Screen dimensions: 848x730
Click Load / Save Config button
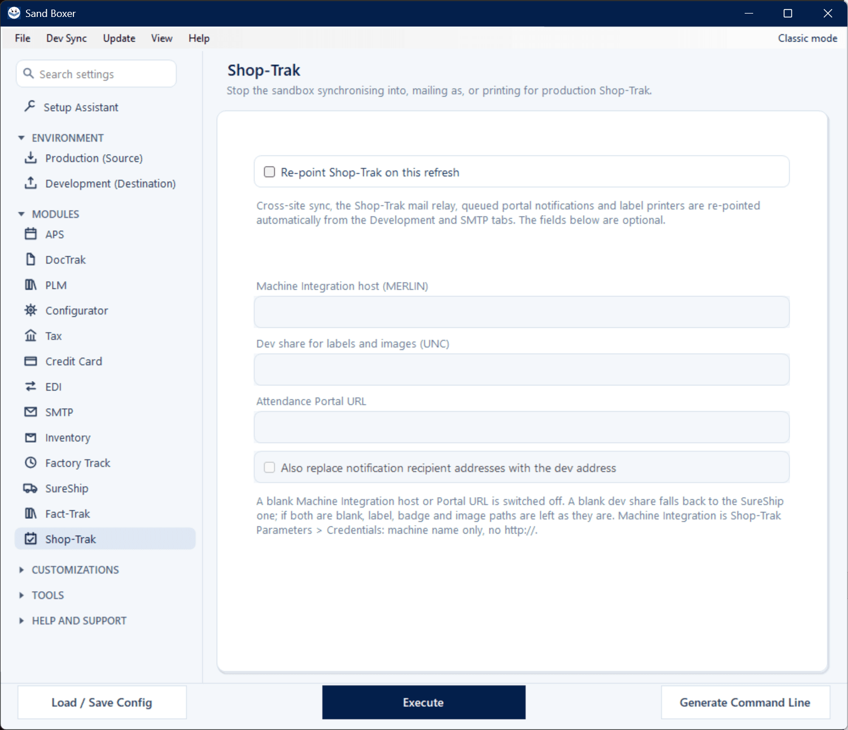tap(102, 702)
